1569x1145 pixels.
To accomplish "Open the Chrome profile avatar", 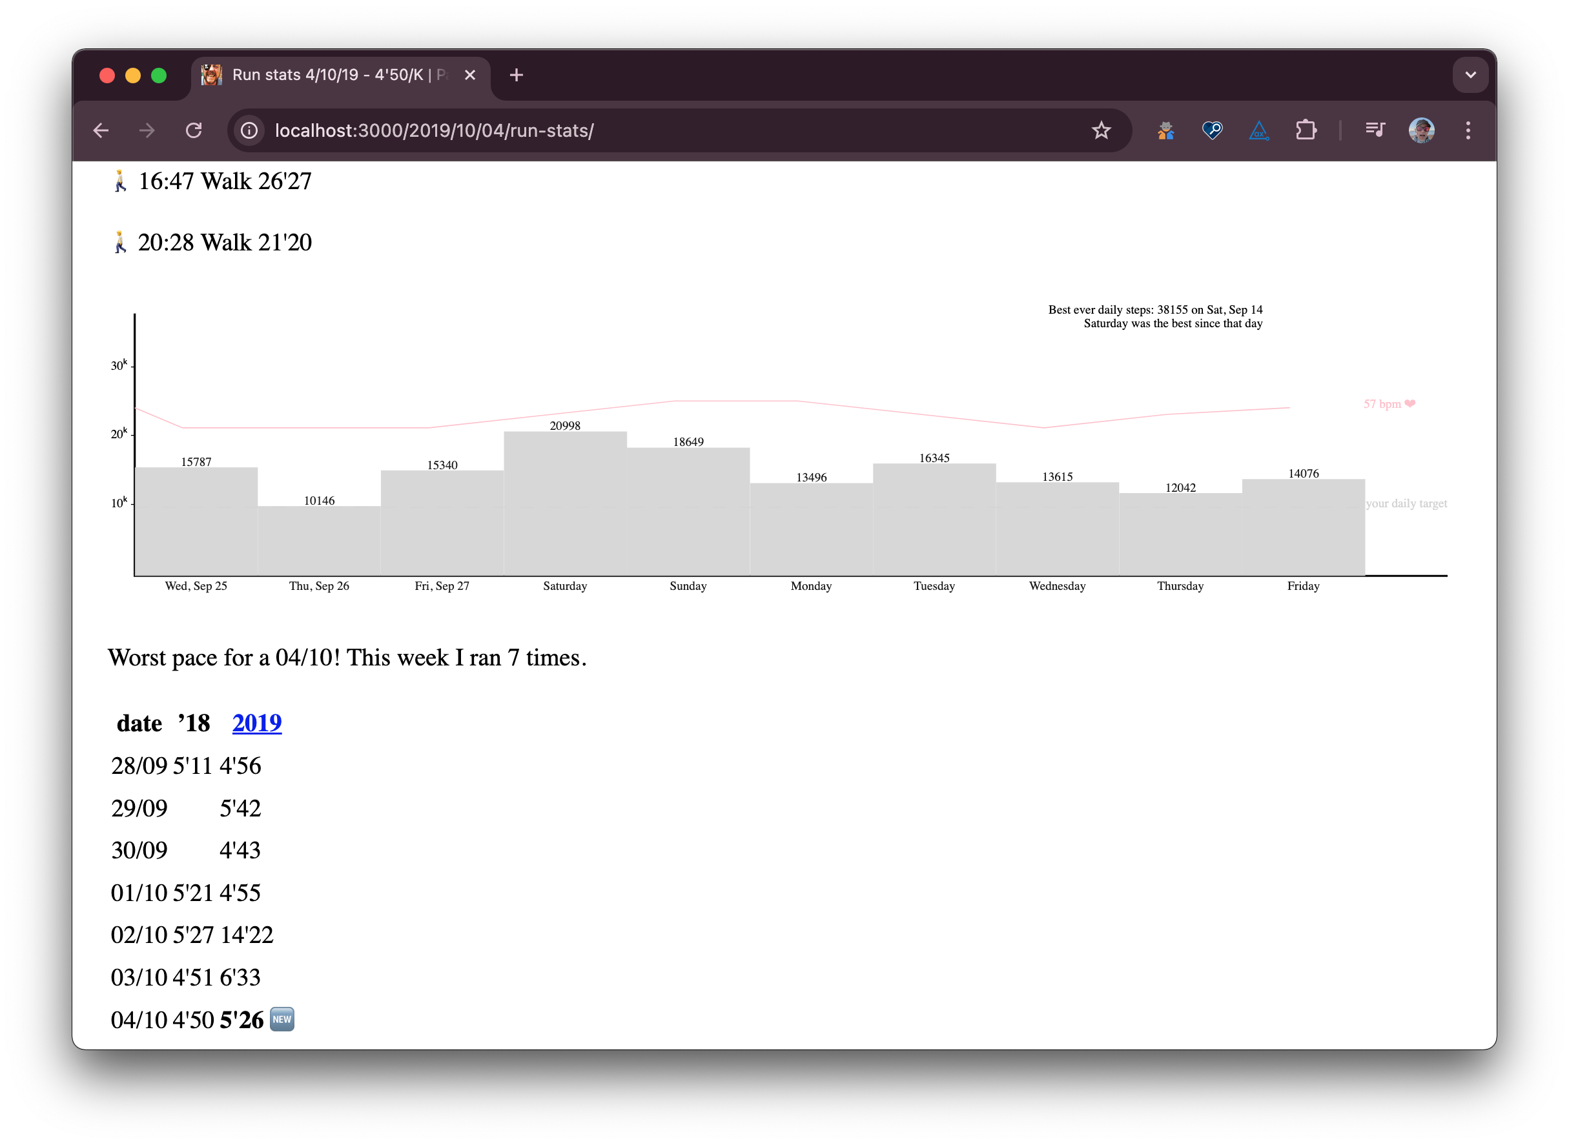I will (x=1421, y=130).
